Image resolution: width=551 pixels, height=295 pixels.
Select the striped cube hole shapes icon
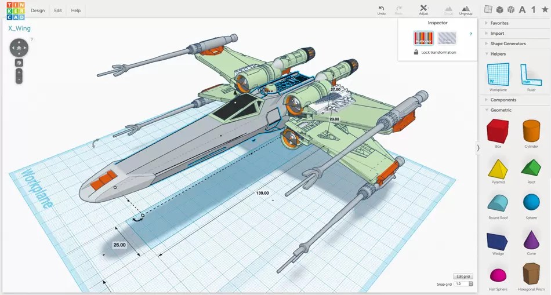tap(511, 9)
